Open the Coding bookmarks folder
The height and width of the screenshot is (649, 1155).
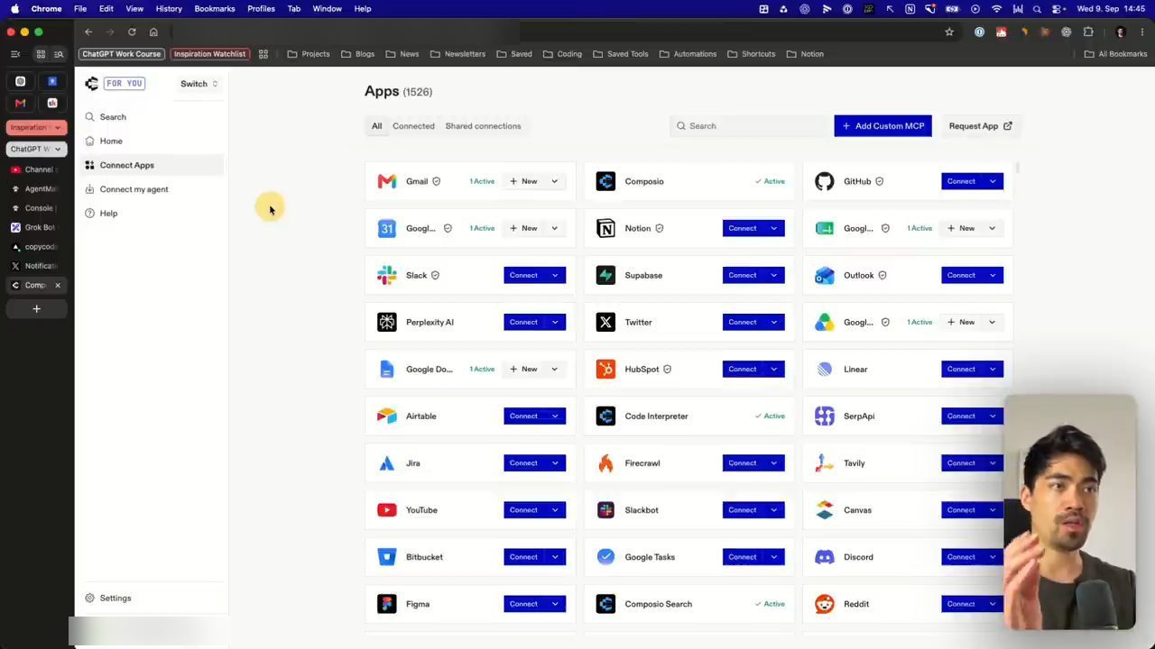coord(561,54)
